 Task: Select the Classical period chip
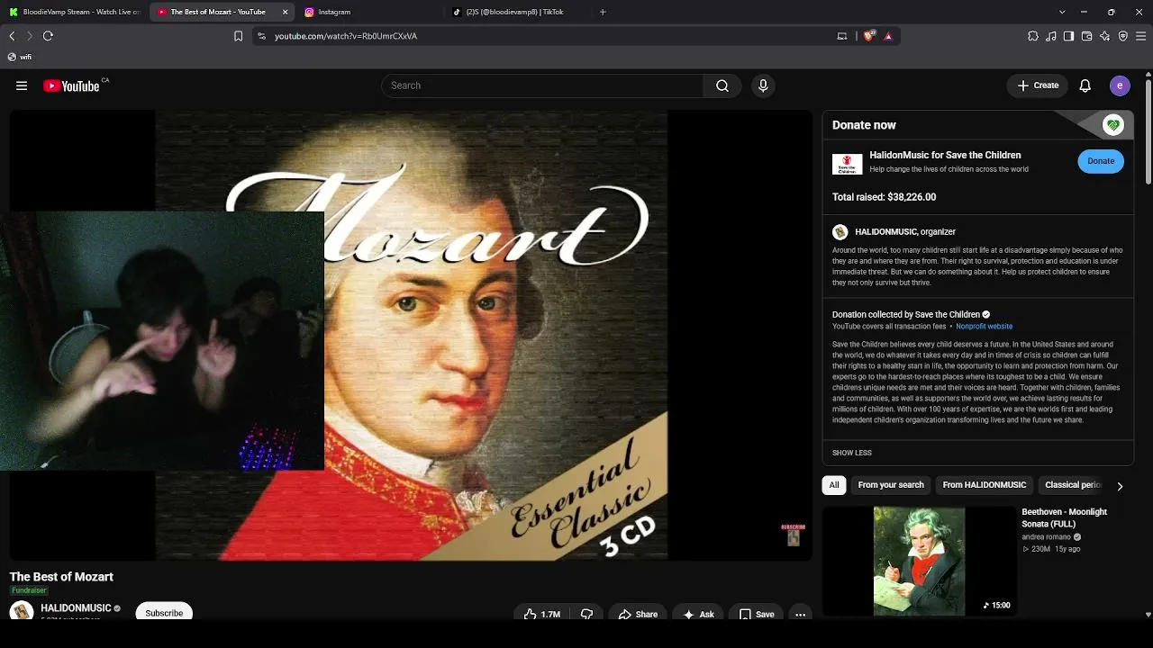tap(1073, 485)
